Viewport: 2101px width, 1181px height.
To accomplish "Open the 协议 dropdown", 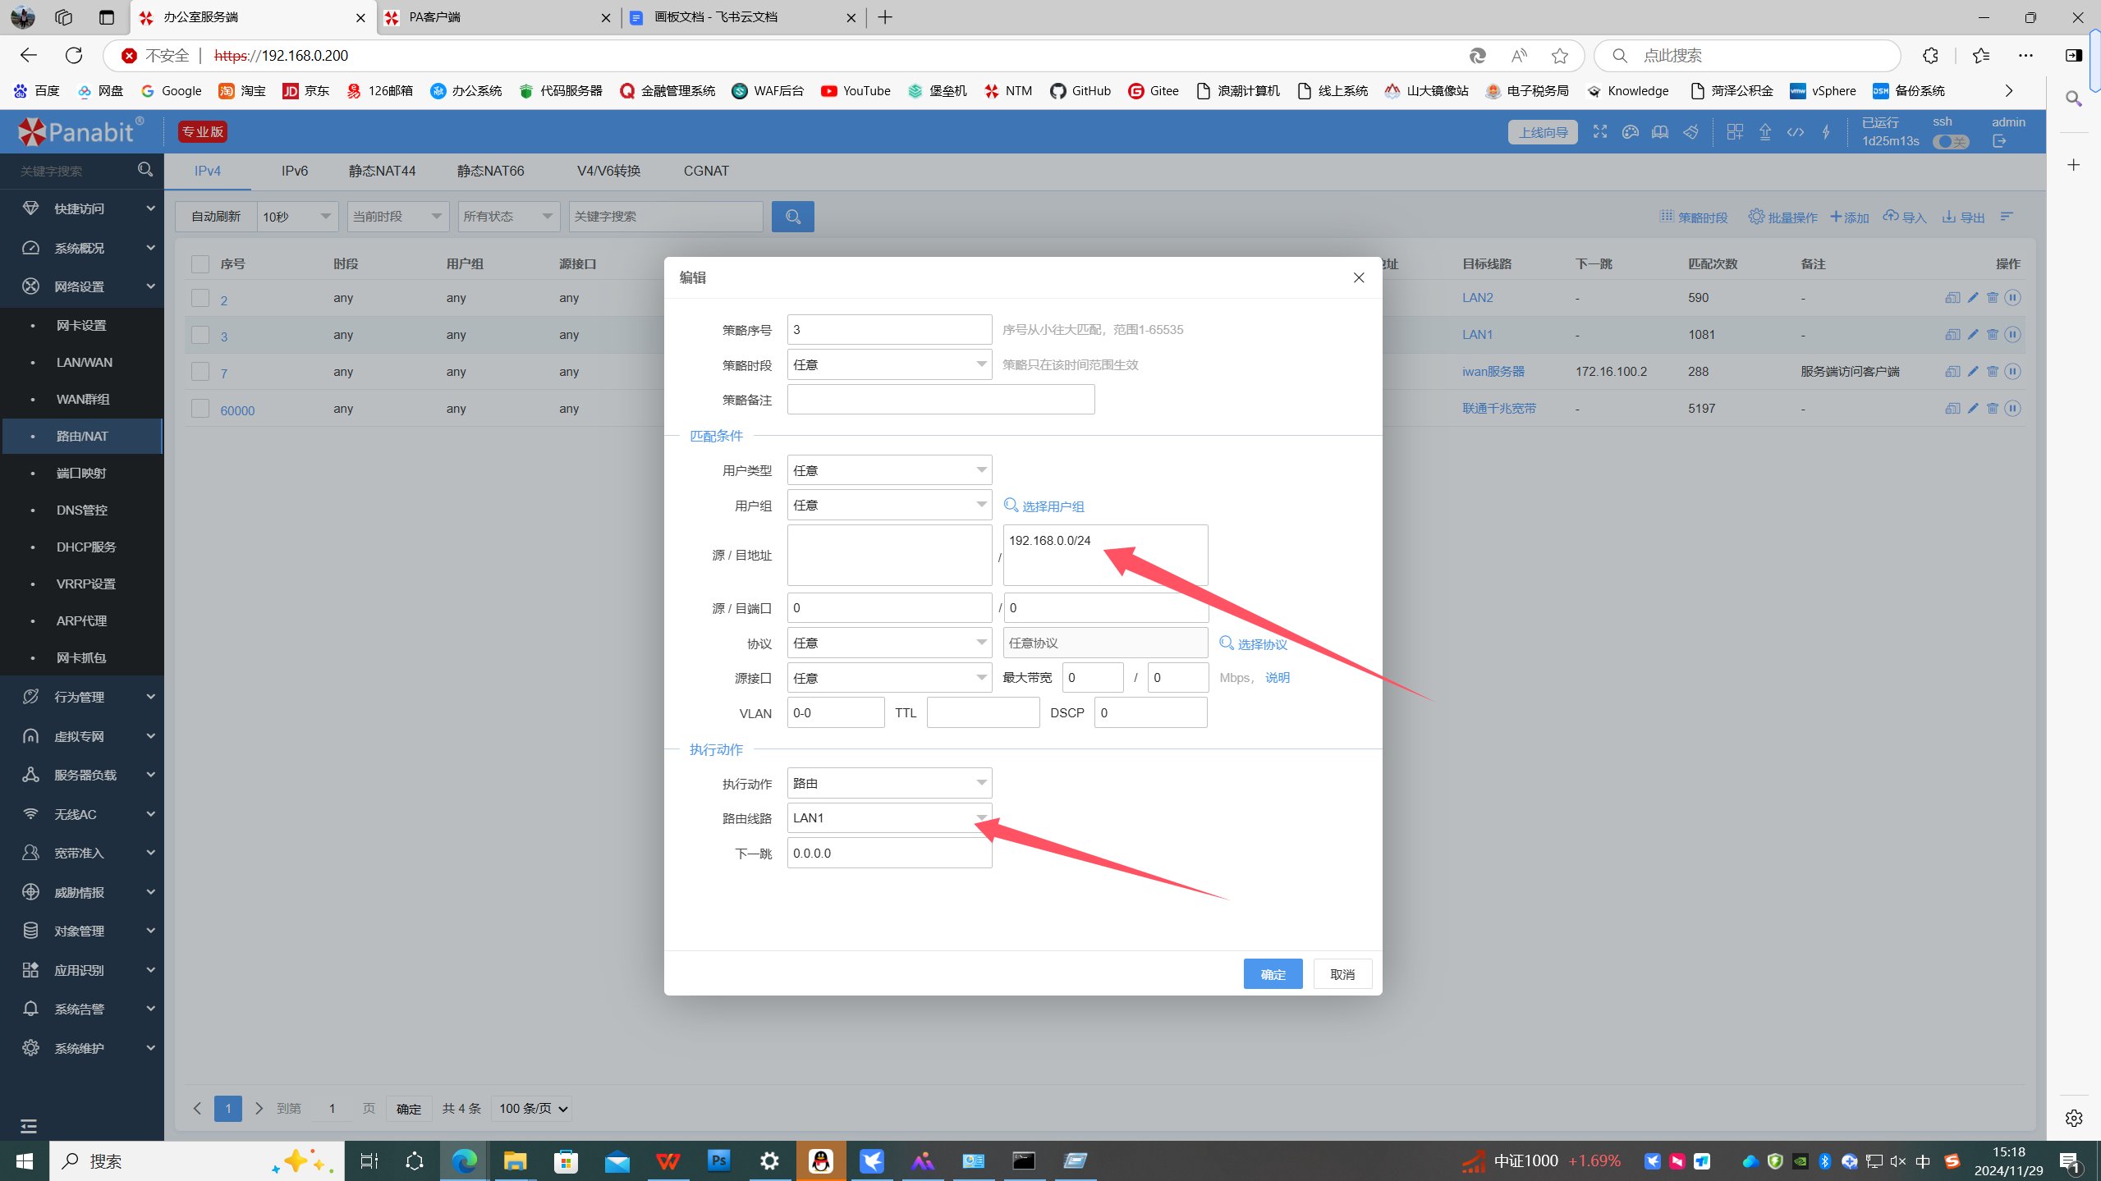I will (x=889, y=643).
